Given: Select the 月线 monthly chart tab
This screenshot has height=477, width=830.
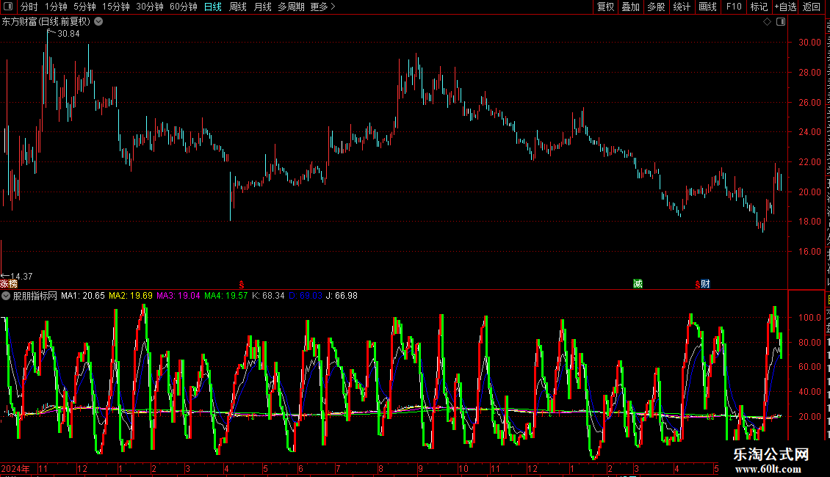Looking at the screenshot, I should [262, 7].
